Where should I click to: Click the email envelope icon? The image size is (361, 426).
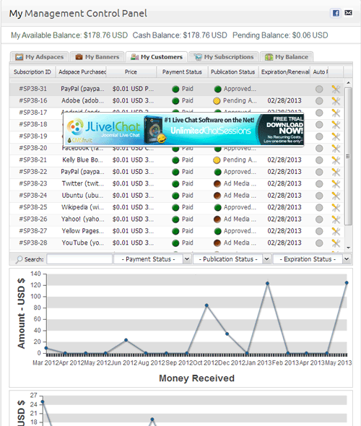click(x=348, y=13)
